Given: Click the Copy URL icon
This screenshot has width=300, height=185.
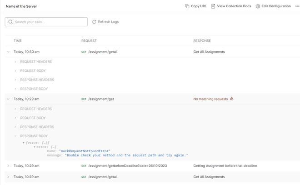Looking at the screenshot, I should pyautogui.click(x=187, y=6).
